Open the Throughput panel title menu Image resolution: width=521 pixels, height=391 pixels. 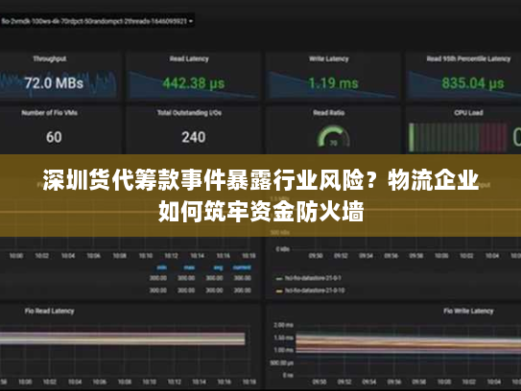[x=50, y=59]
